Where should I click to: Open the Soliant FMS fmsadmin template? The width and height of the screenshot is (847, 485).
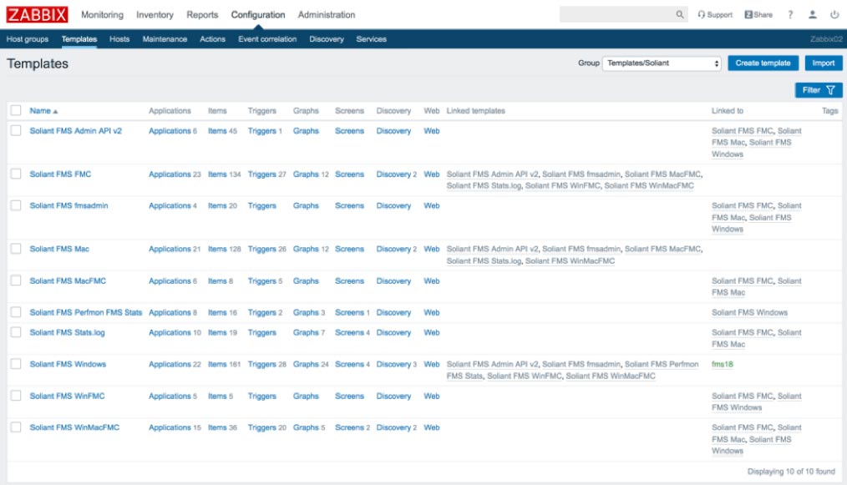pyautogui.click(x=68, y=206)
